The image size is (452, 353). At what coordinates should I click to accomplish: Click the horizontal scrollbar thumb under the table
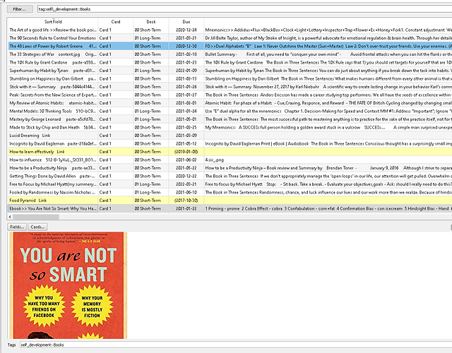coord(36,217)
